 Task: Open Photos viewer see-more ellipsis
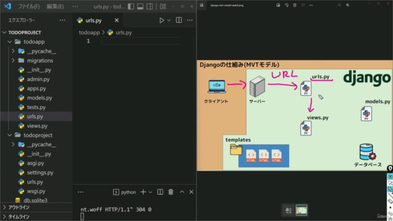click(x=311, y=6)
